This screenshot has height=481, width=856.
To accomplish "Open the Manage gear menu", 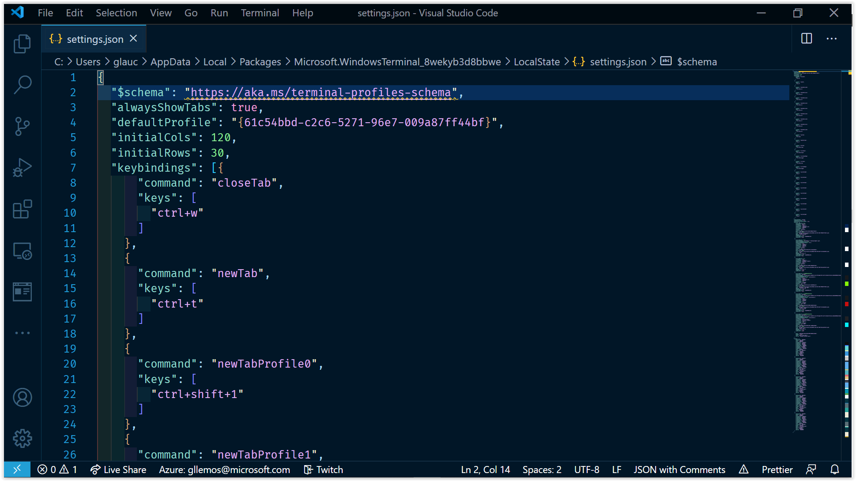I will [x=22, y=439].
